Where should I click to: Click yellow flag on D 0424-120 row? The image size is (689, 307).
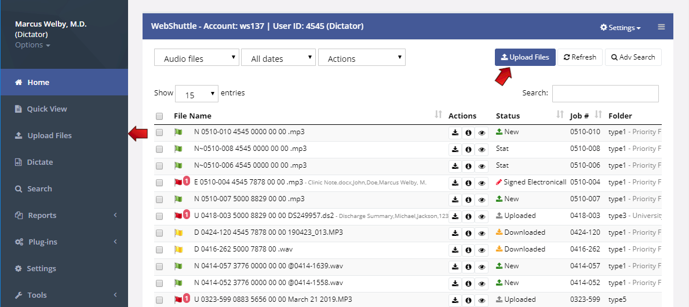tap(178, 232)
